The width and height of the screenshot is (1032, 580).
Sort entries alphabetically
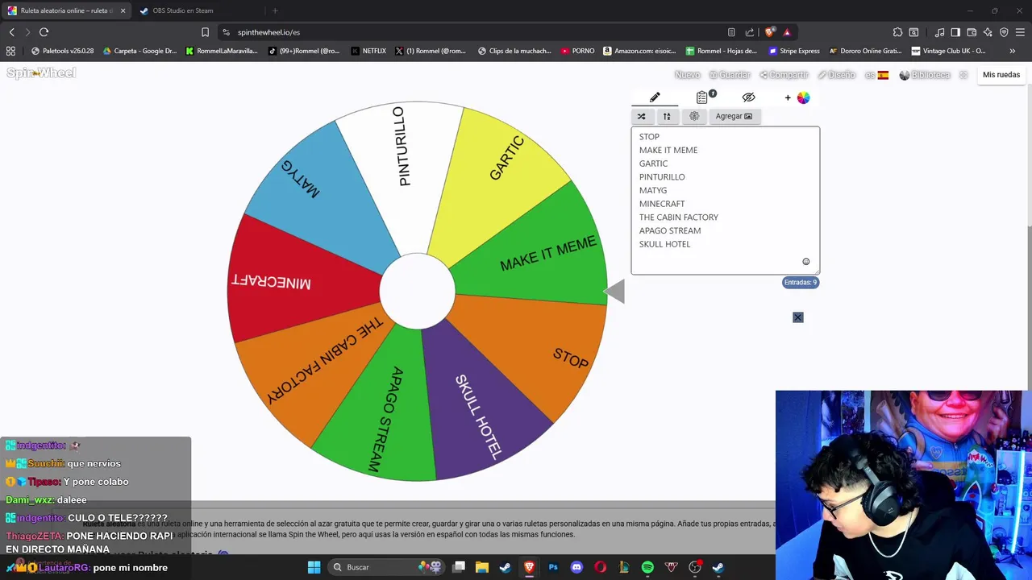point(667,116)
